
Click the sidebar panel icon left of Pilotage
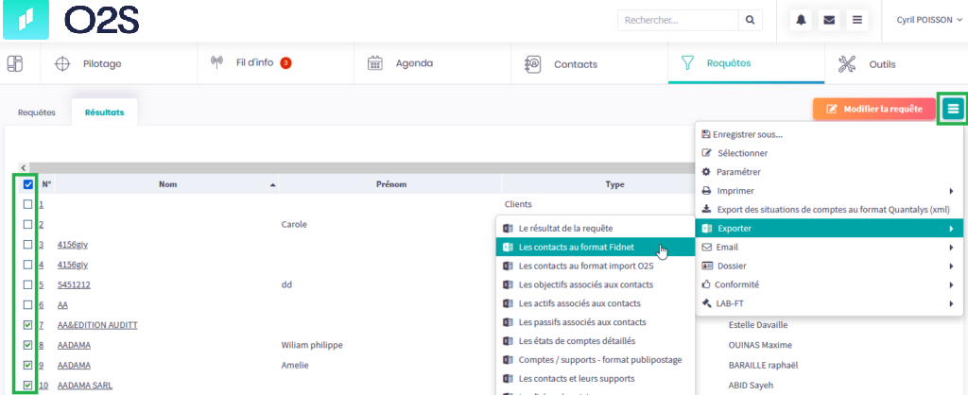(x=15, y=64)
